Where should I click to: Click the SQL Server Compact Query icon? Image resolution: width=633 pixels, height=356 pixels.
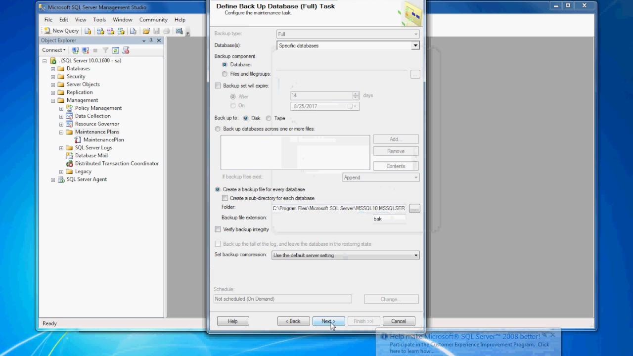tap(133, 31)
